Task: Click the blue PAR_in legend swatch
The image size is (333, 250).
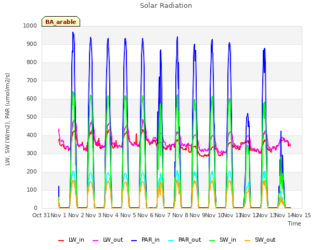Action: pyautogui.click(x=134, y=241)
